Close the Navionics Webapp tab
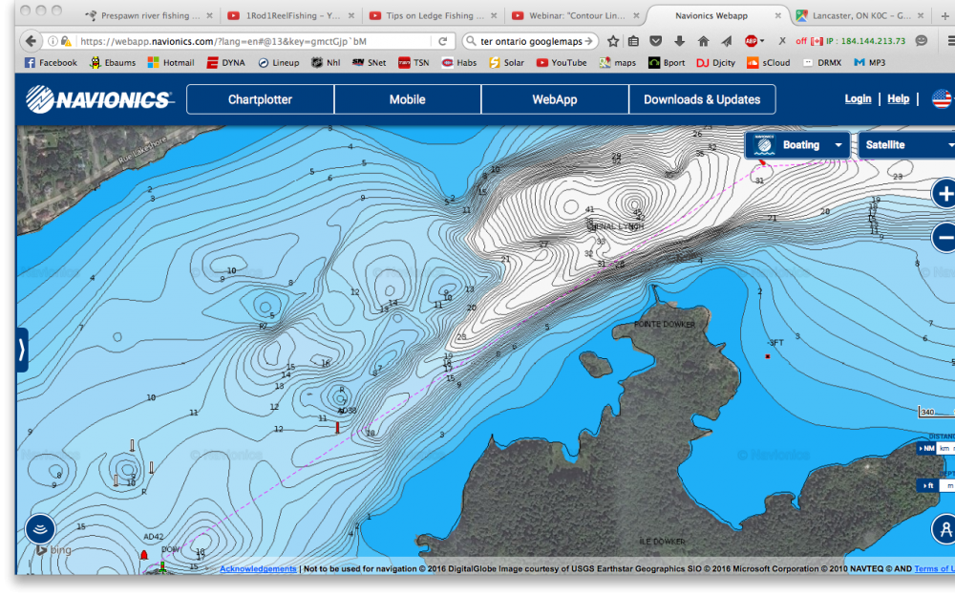 (x=777, y=15)
